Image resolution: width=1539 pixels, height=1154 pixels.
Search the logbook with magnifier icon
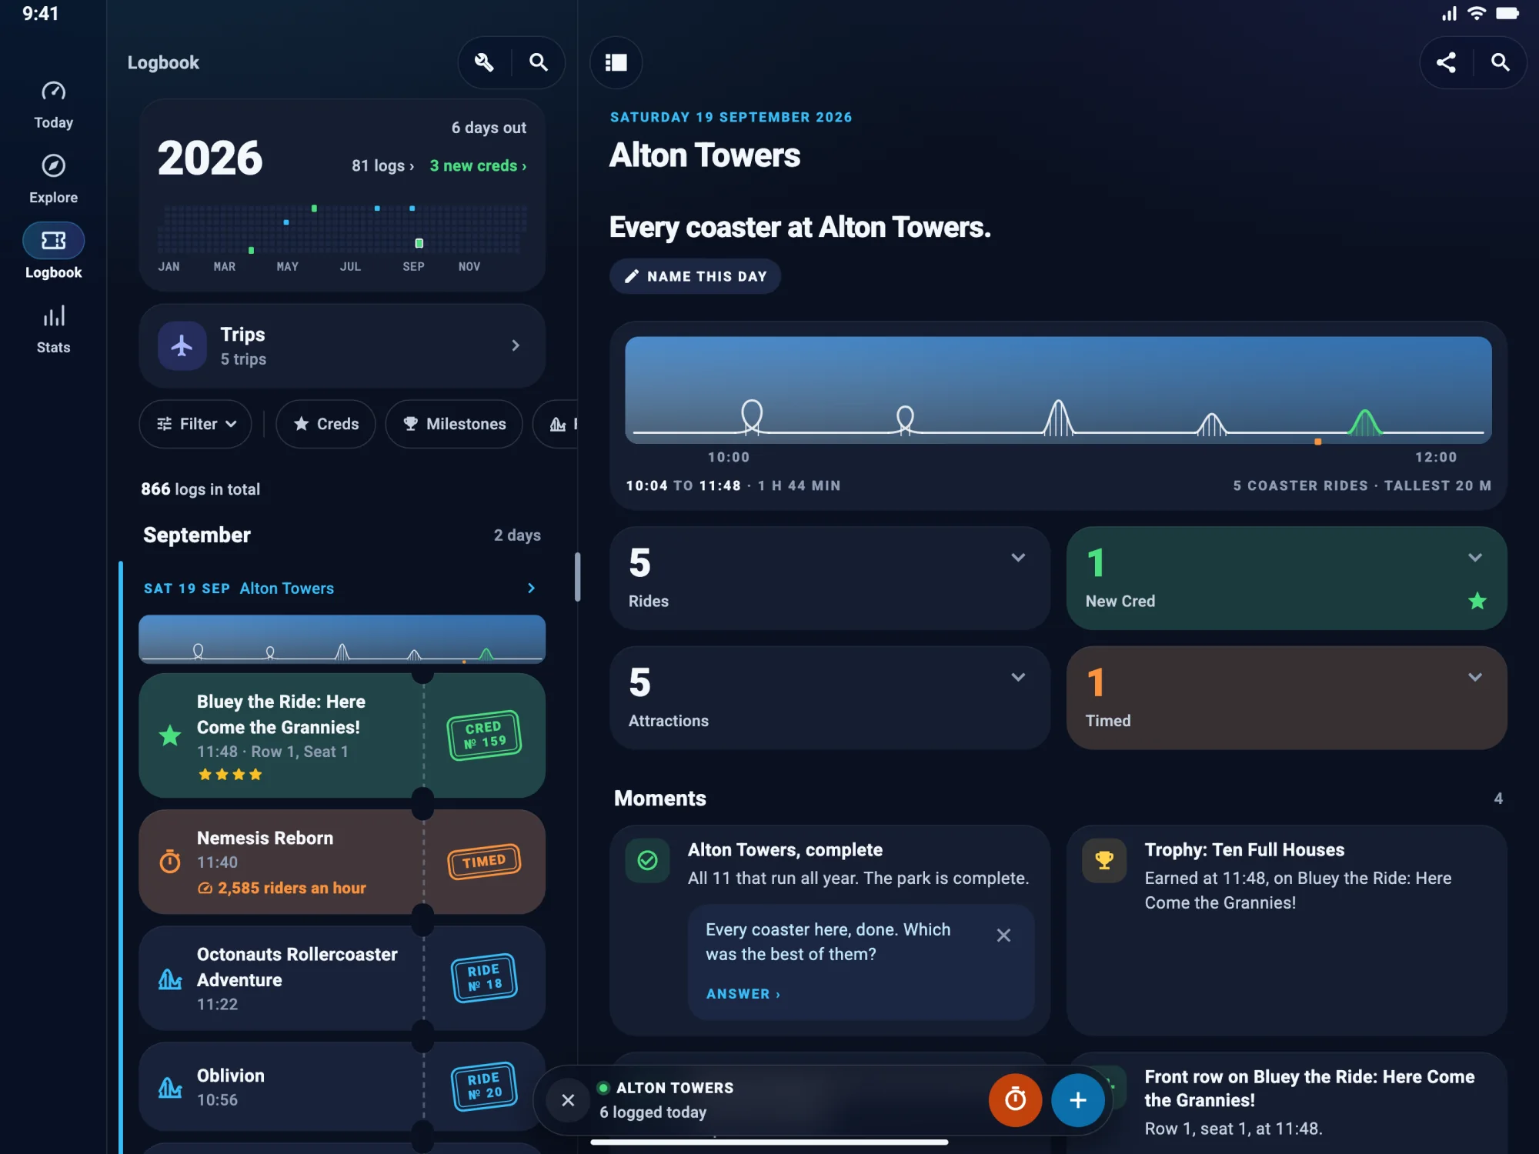pos(539,62)
